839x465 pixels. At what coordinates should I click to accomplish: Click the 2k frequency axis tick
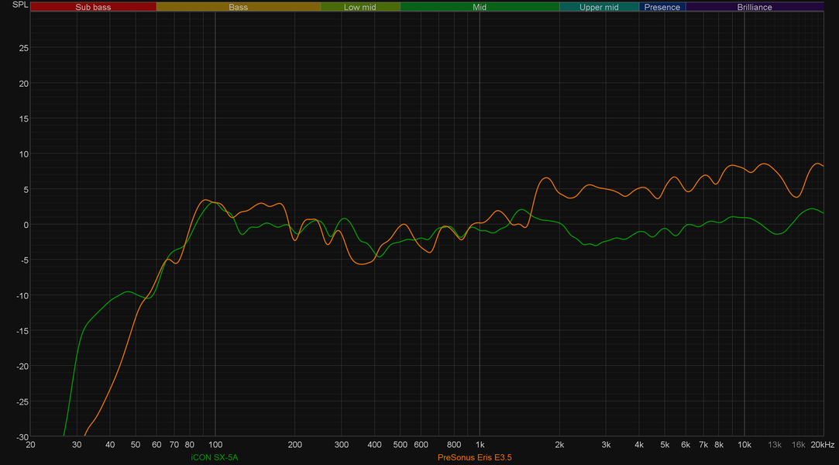[x=559, y=445]
